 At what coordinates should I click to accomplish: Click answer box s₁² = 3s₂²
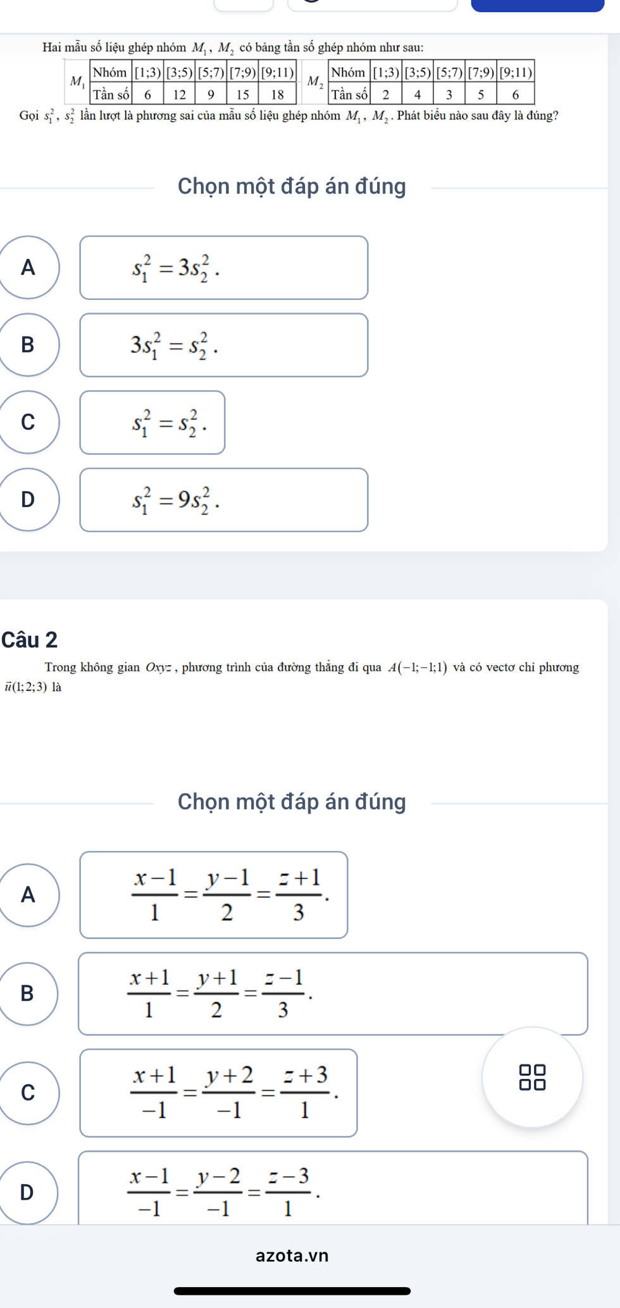tap(223, 268)
